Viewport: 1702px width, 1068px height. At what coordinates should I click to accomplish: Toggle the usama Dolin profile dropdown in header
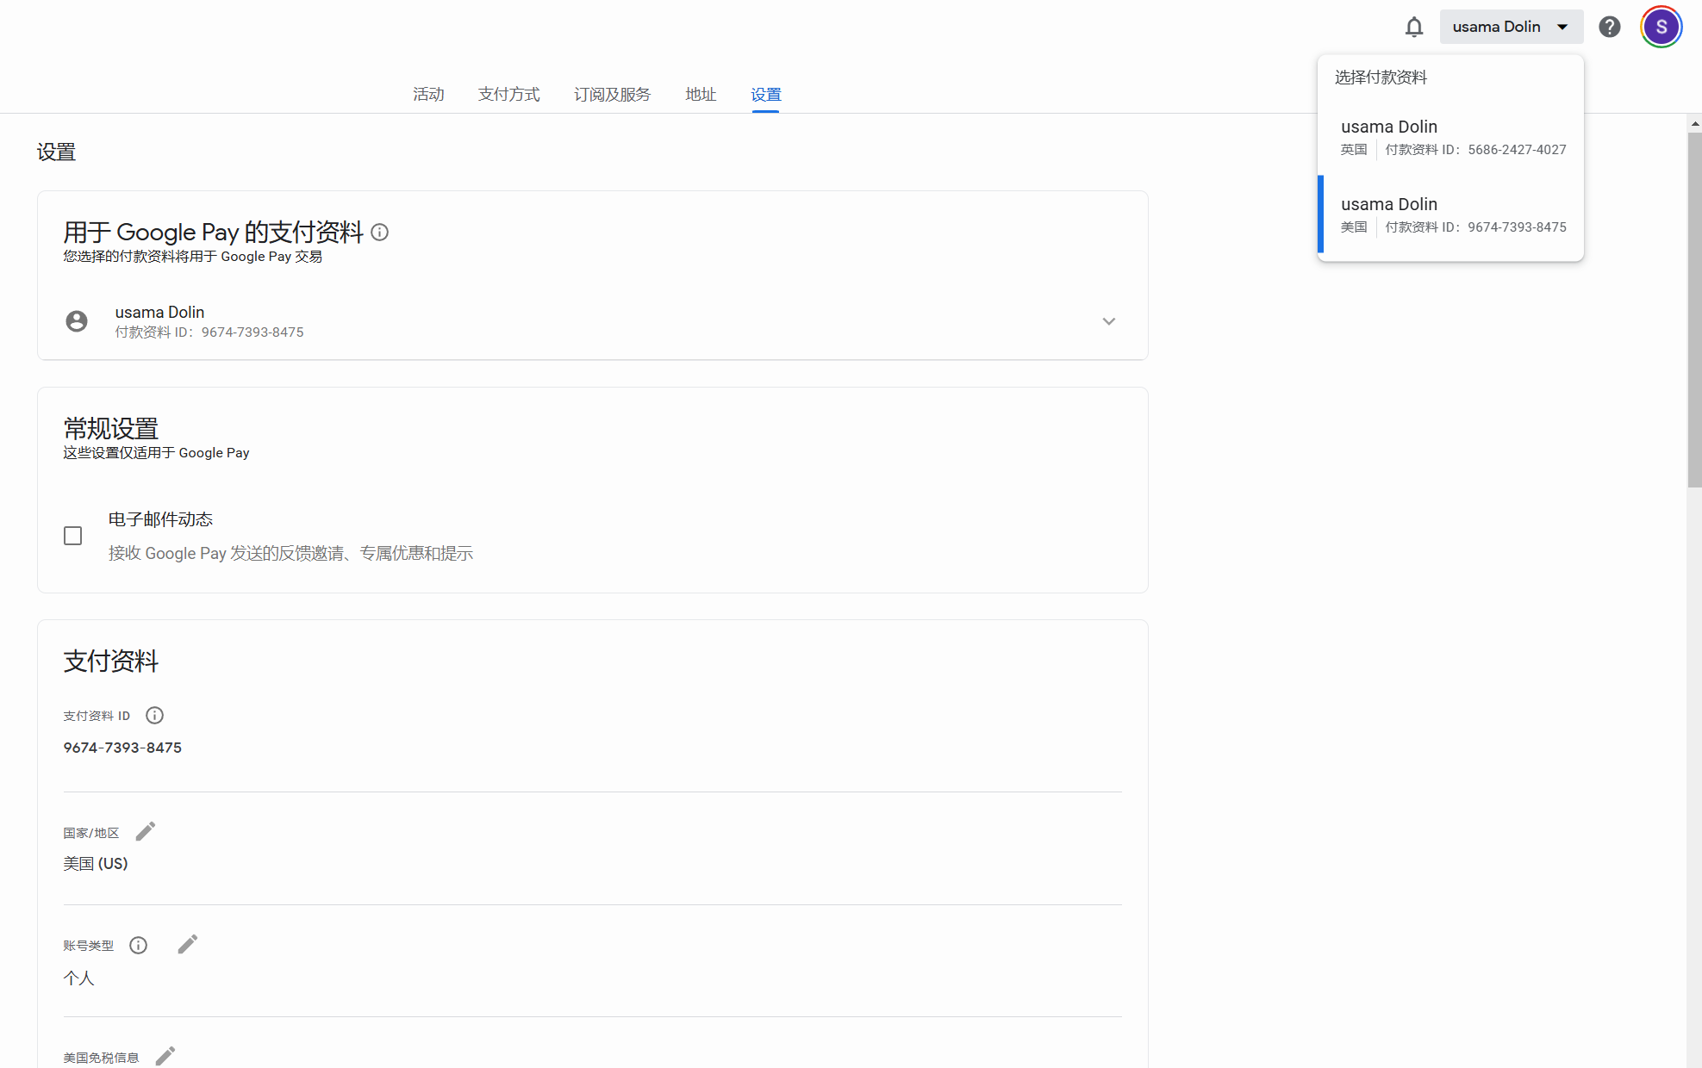click(x=1510, y=27)
